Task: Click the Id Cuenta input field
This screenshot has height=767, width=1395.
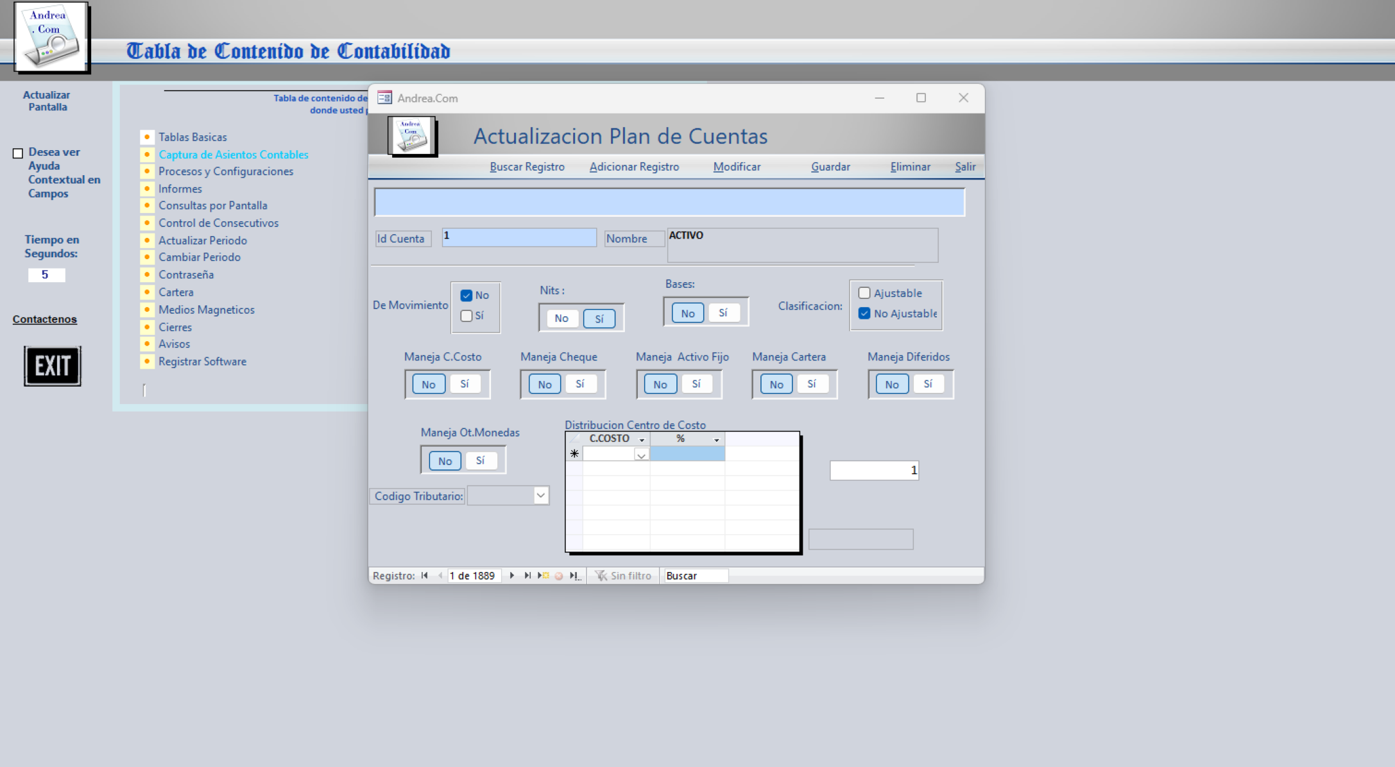Action: 518,237
